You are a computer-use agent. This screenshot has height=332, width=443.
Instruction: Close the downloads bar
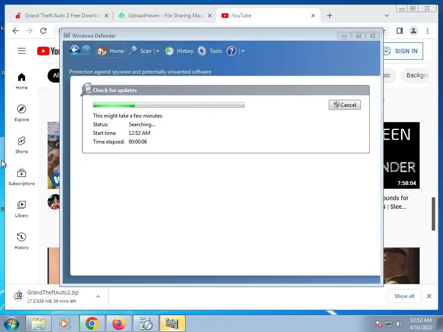coord(429,296)
